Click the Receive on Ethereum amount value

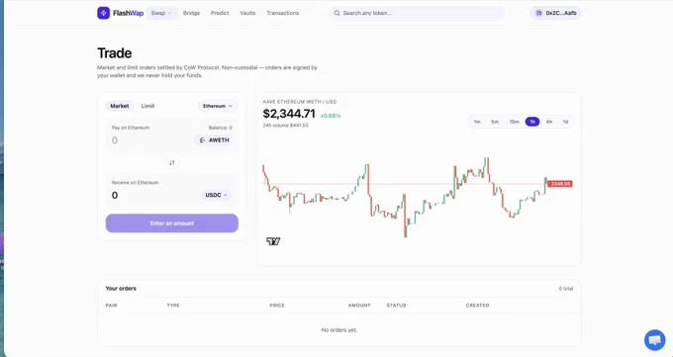click(x=115, y=195)
